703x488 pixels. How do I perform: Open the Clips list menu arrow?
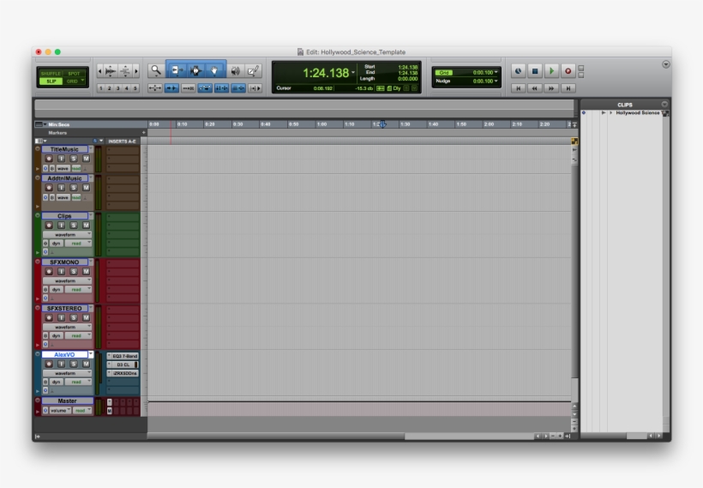[x=664, y=104]
